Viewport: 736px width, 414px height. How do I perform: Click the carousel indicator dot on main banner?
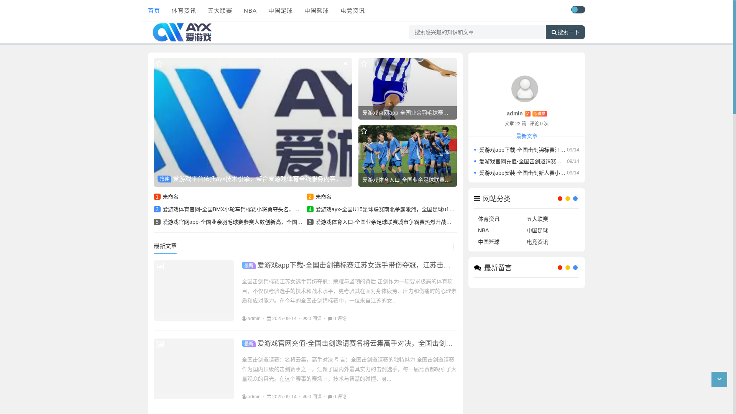346,64
